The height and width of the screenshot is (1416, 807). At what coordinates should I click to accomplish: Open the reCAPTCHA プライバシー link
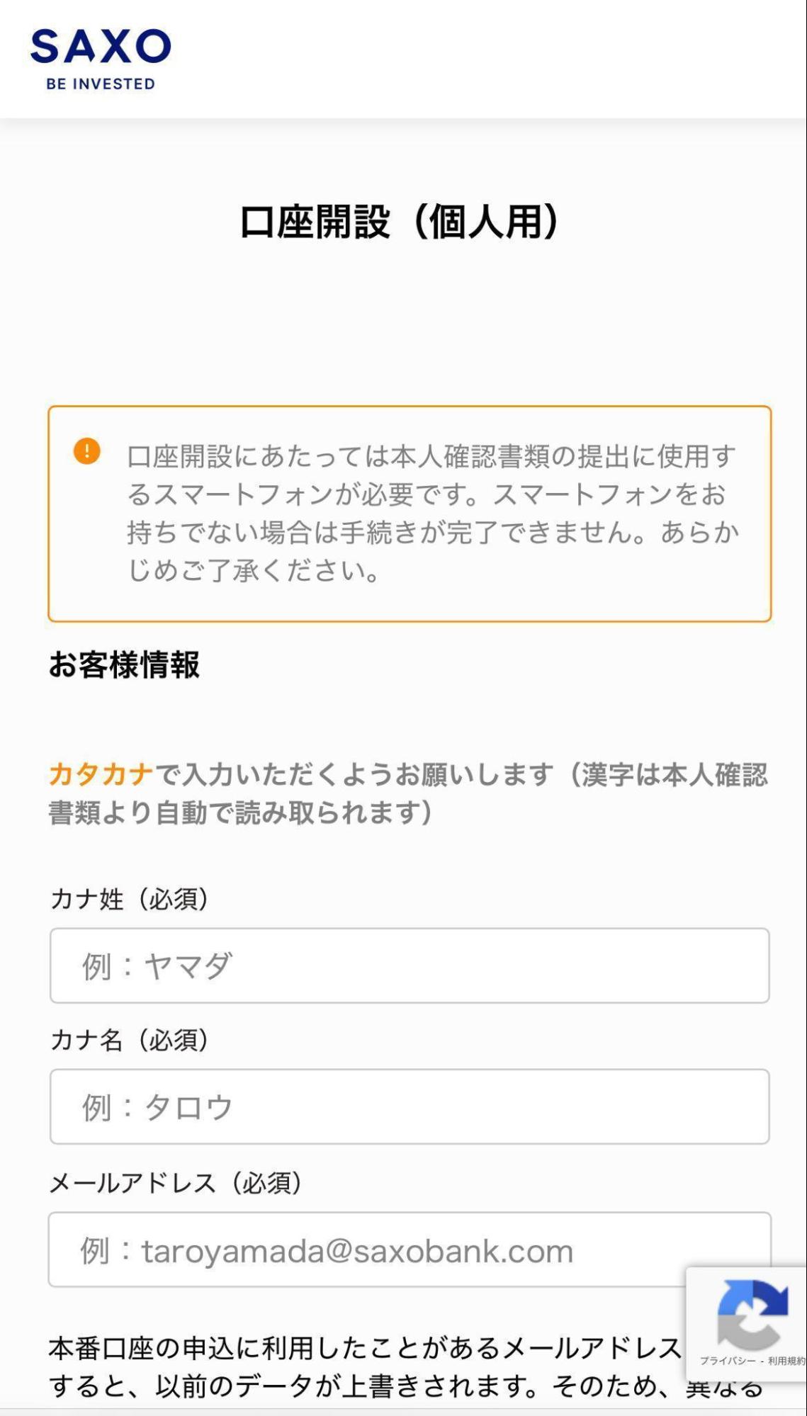coord(728,1361)
